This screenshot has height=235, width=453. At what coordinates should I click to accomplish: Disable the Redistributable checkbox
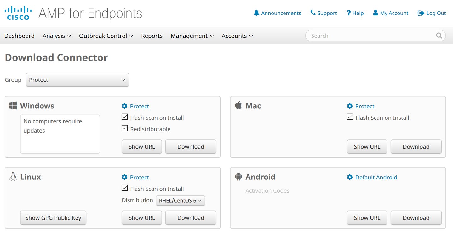click(125, 128)
